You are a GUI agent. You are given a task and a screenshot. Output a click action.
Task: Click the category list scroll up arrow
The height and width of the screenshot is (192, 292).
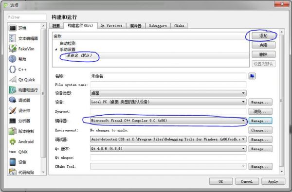(x=43, y=26)
